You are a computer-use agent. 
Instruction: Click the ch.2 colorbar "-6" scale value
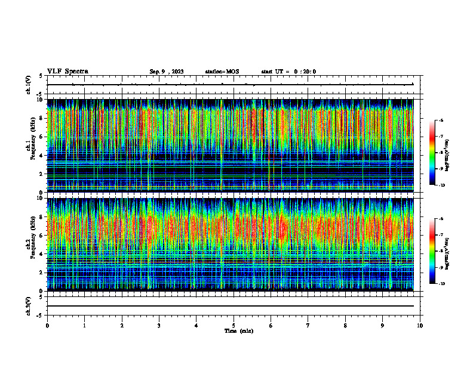coord(441,219)
